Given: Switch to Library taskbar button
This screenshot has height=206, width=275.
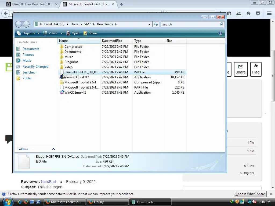Looking at the screenshot, I should click(107, 202).
